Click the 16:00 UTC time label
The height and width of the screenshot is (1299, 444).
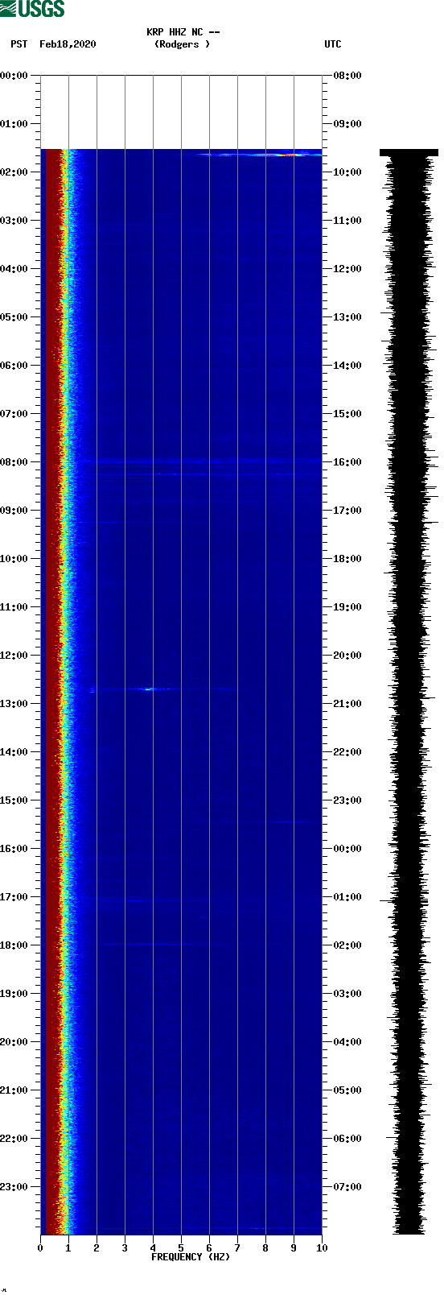pos(347,462)
